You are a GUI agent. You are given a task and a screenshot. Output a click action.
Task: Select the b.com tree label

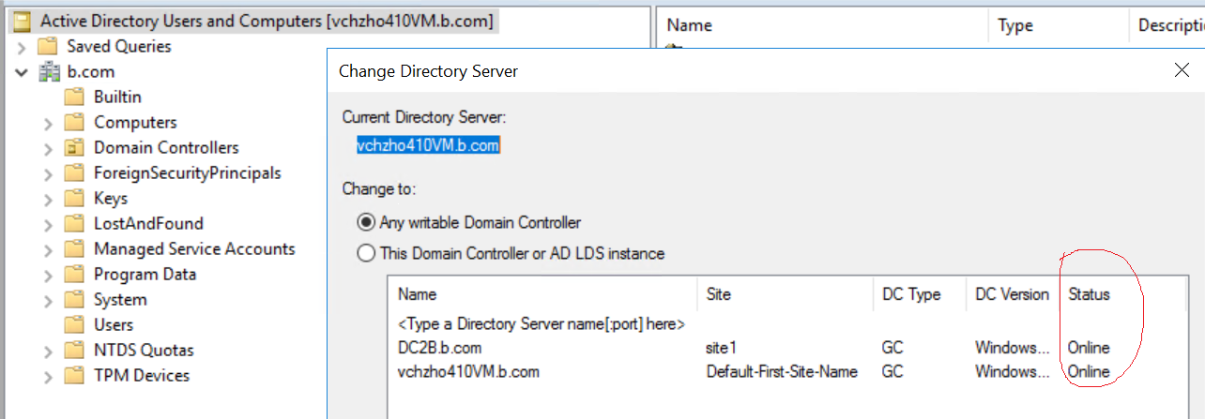91,71
